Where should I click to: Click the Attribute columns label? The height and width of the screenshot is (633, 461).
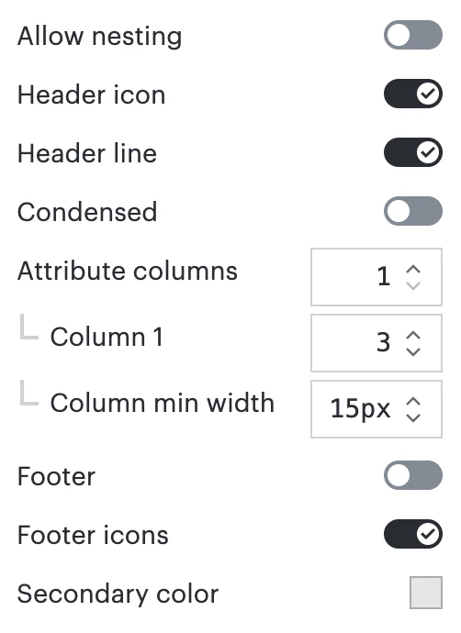pos(128,271)
